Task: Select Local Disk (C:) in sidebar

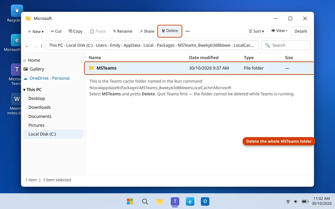Action: 53,134
